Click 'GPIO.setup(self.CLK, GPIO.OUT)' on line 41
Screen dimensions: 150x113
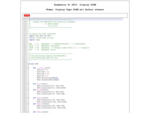pos(51,100)
